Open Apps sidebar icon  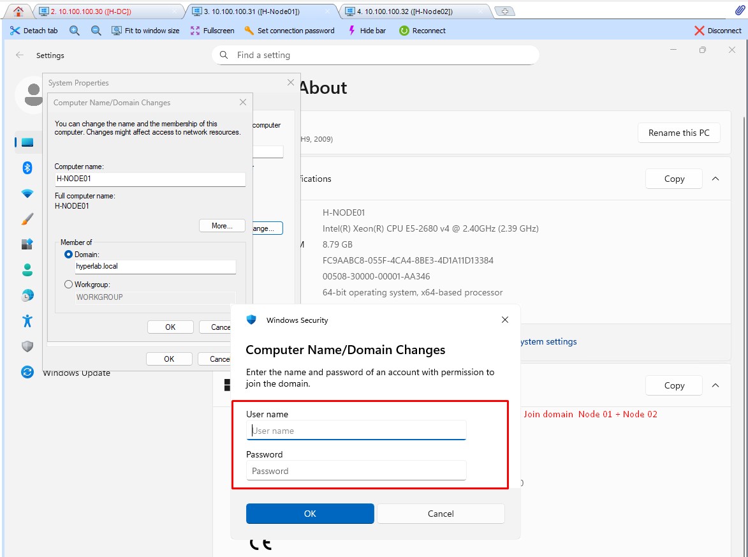pos(27,244)
